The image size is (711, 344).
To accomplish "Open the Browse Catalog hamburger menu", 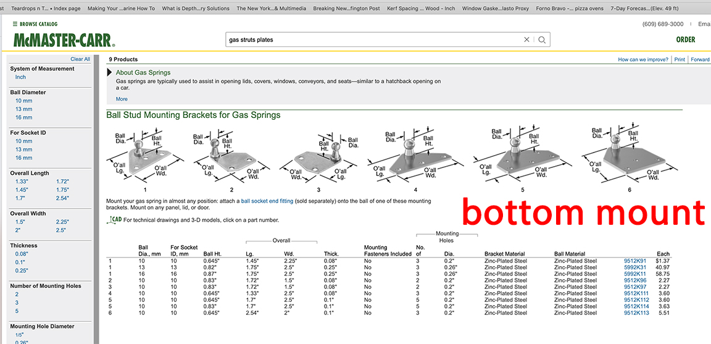I will click(x=35, y=24).
